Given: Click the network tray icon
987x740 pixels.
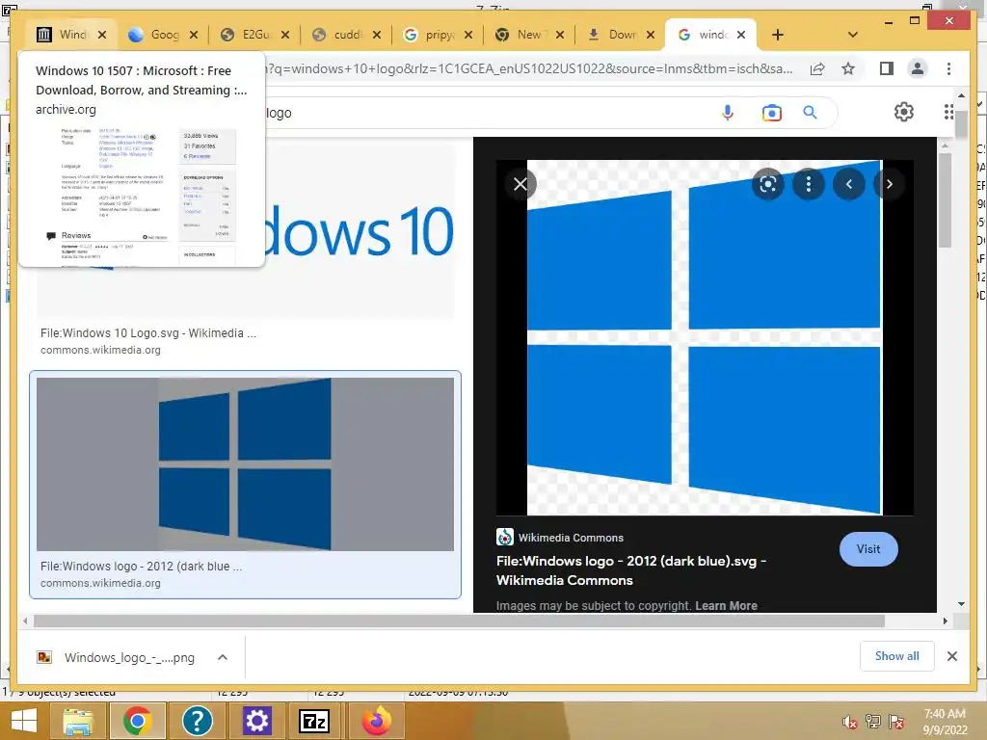Looking at the screenshot, I should point(873,722).
